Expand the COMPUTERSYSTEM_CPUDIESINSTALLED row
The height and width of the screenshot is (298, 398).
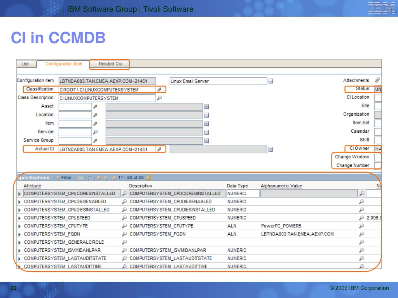(x=19, y=210)
